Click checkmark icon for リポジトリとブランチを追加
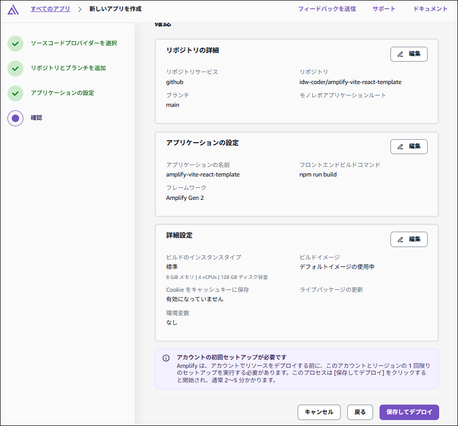The width and height of the screenshot is (458, 426). tap(15, 69)
